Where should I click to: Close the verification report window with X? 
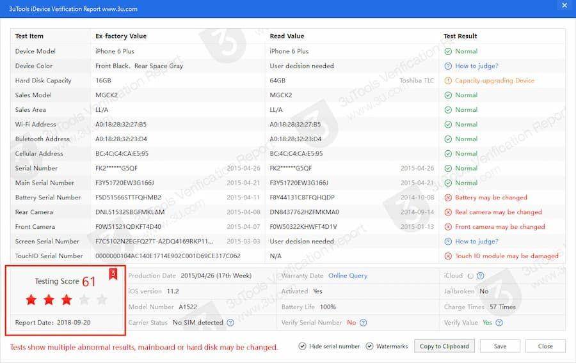pos(564,6)
